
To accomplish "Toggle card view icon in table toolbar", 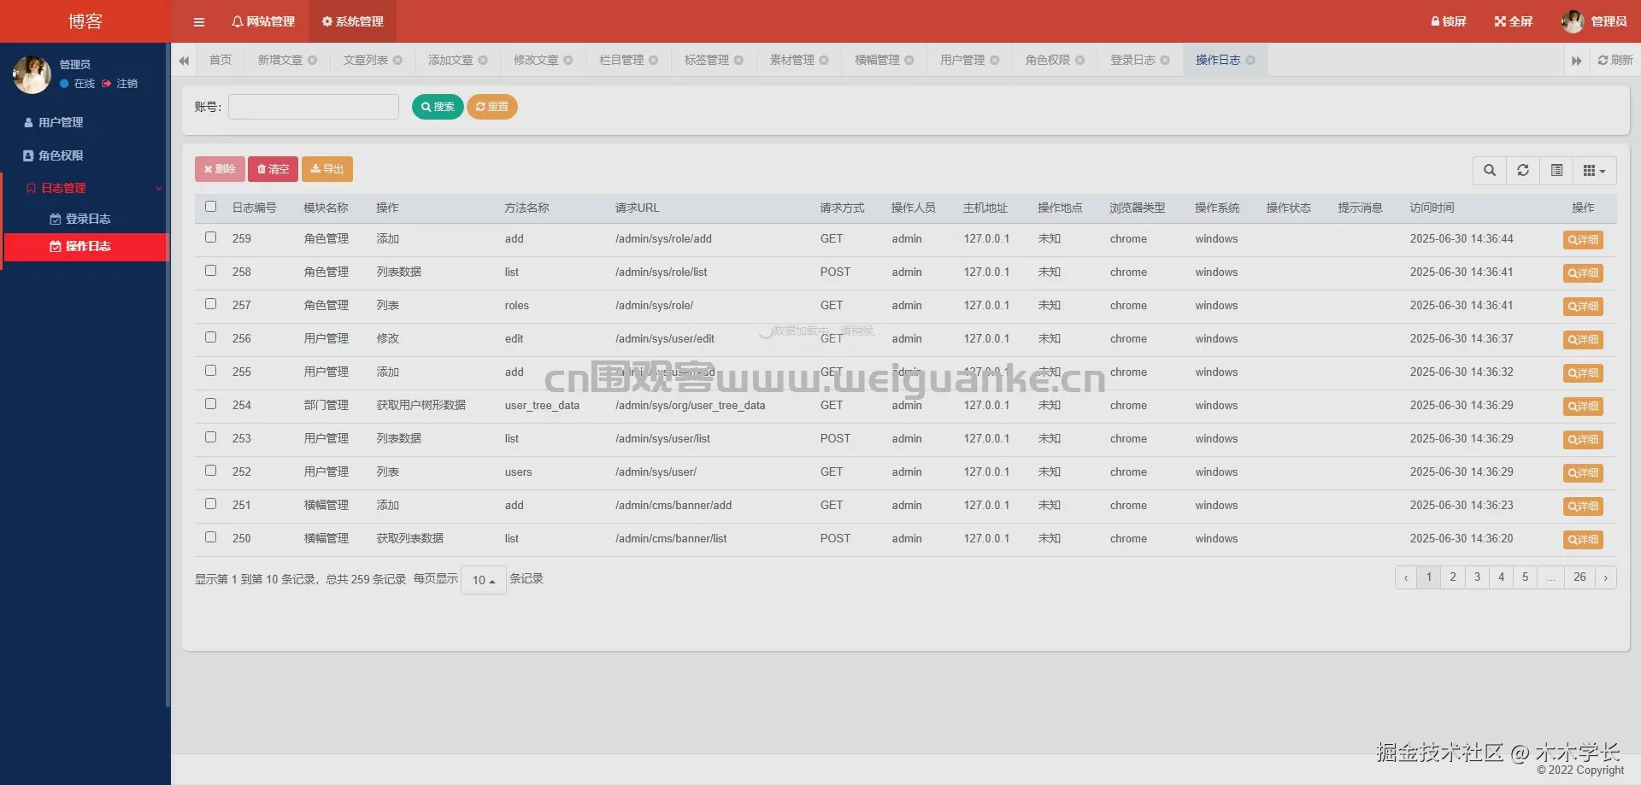I will pos(1556,171).
